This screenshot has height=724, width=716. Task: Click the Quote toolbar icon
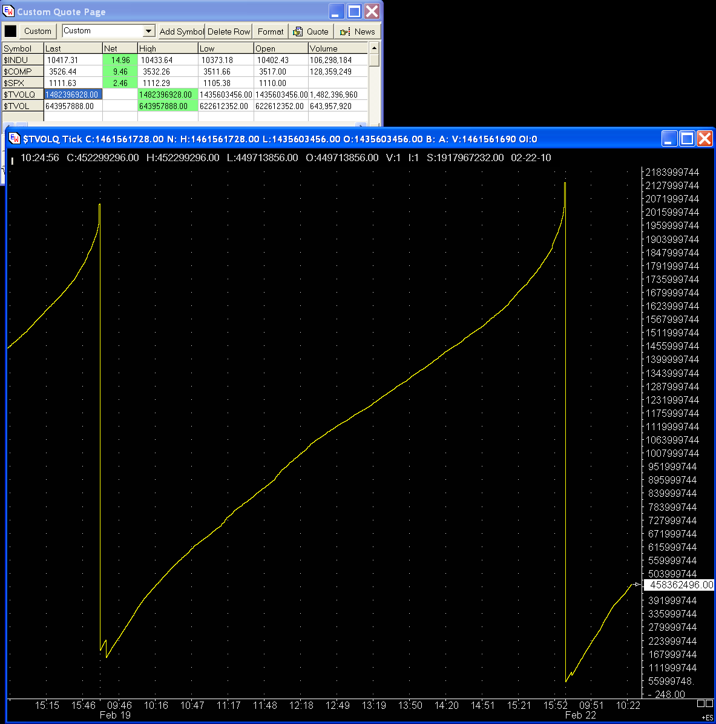(x=298, y=32)
